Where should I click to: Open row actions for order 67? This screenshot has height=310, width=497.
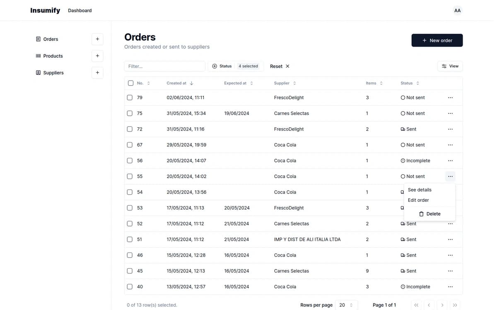pyautogui.click(x=450, y=145)
